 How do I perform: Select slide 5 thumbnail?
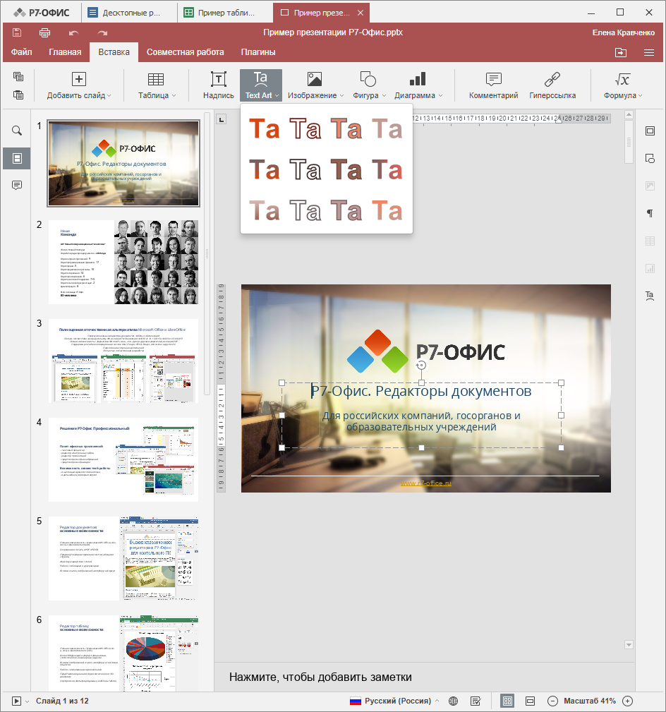pos(123,558)
